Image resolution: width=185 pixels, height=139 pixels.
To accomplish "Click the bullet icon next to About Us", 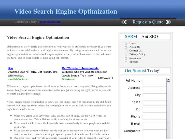I will click(126, 47).
